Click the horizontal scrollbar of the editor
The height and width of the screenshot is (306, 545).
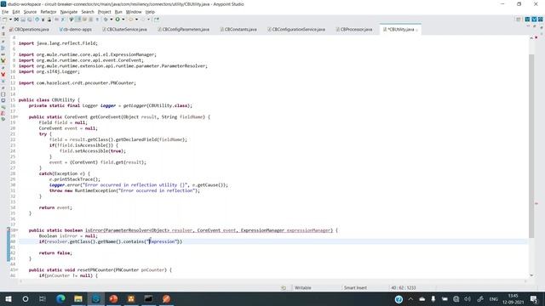coord(272,281)
